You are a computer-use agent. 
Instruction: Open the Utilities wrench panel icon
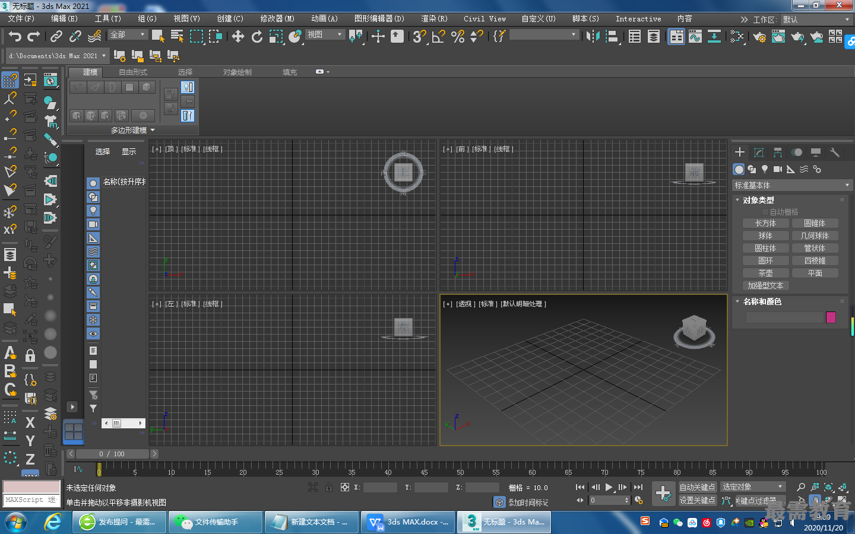pos(835,152)
